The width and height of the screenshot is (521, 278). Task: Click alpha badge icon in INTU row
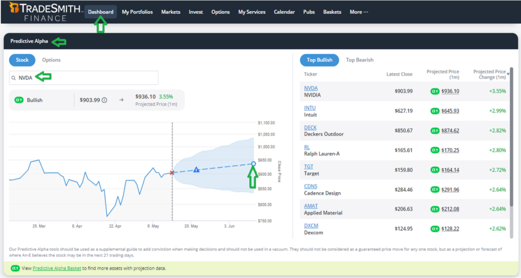tap(435, 111)
